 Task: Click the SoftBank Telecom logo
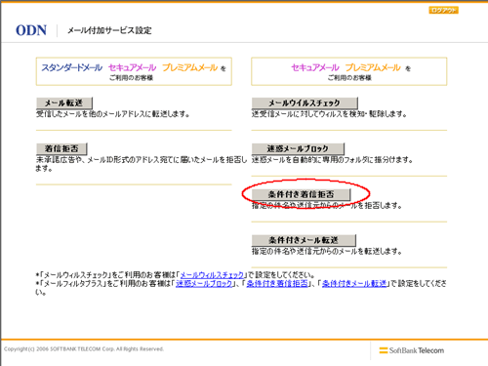click(x=412, y=350)
